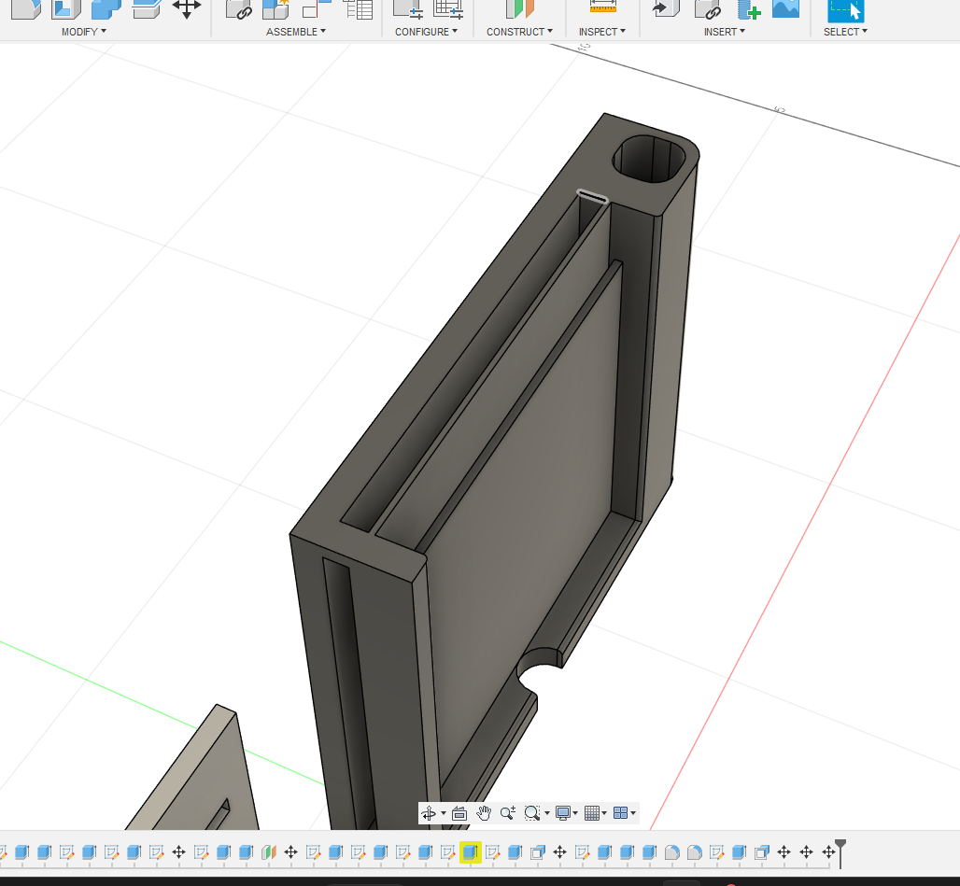Select the rounded pocket opening on the model
This screenshot has height=886, width=960.
[x=649, y=159]
